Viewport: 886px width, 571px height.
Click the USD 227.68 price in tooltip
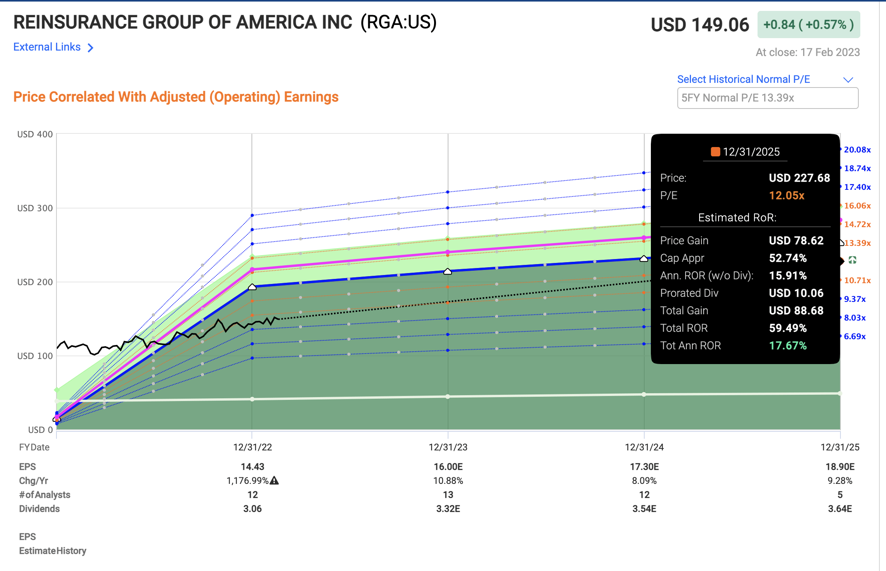pyautogui.click(x=799, y=178)
